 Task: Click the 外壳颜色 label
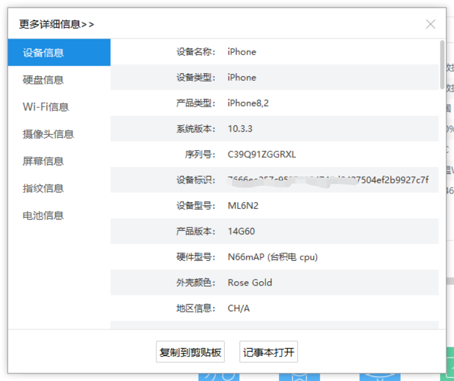196,283
